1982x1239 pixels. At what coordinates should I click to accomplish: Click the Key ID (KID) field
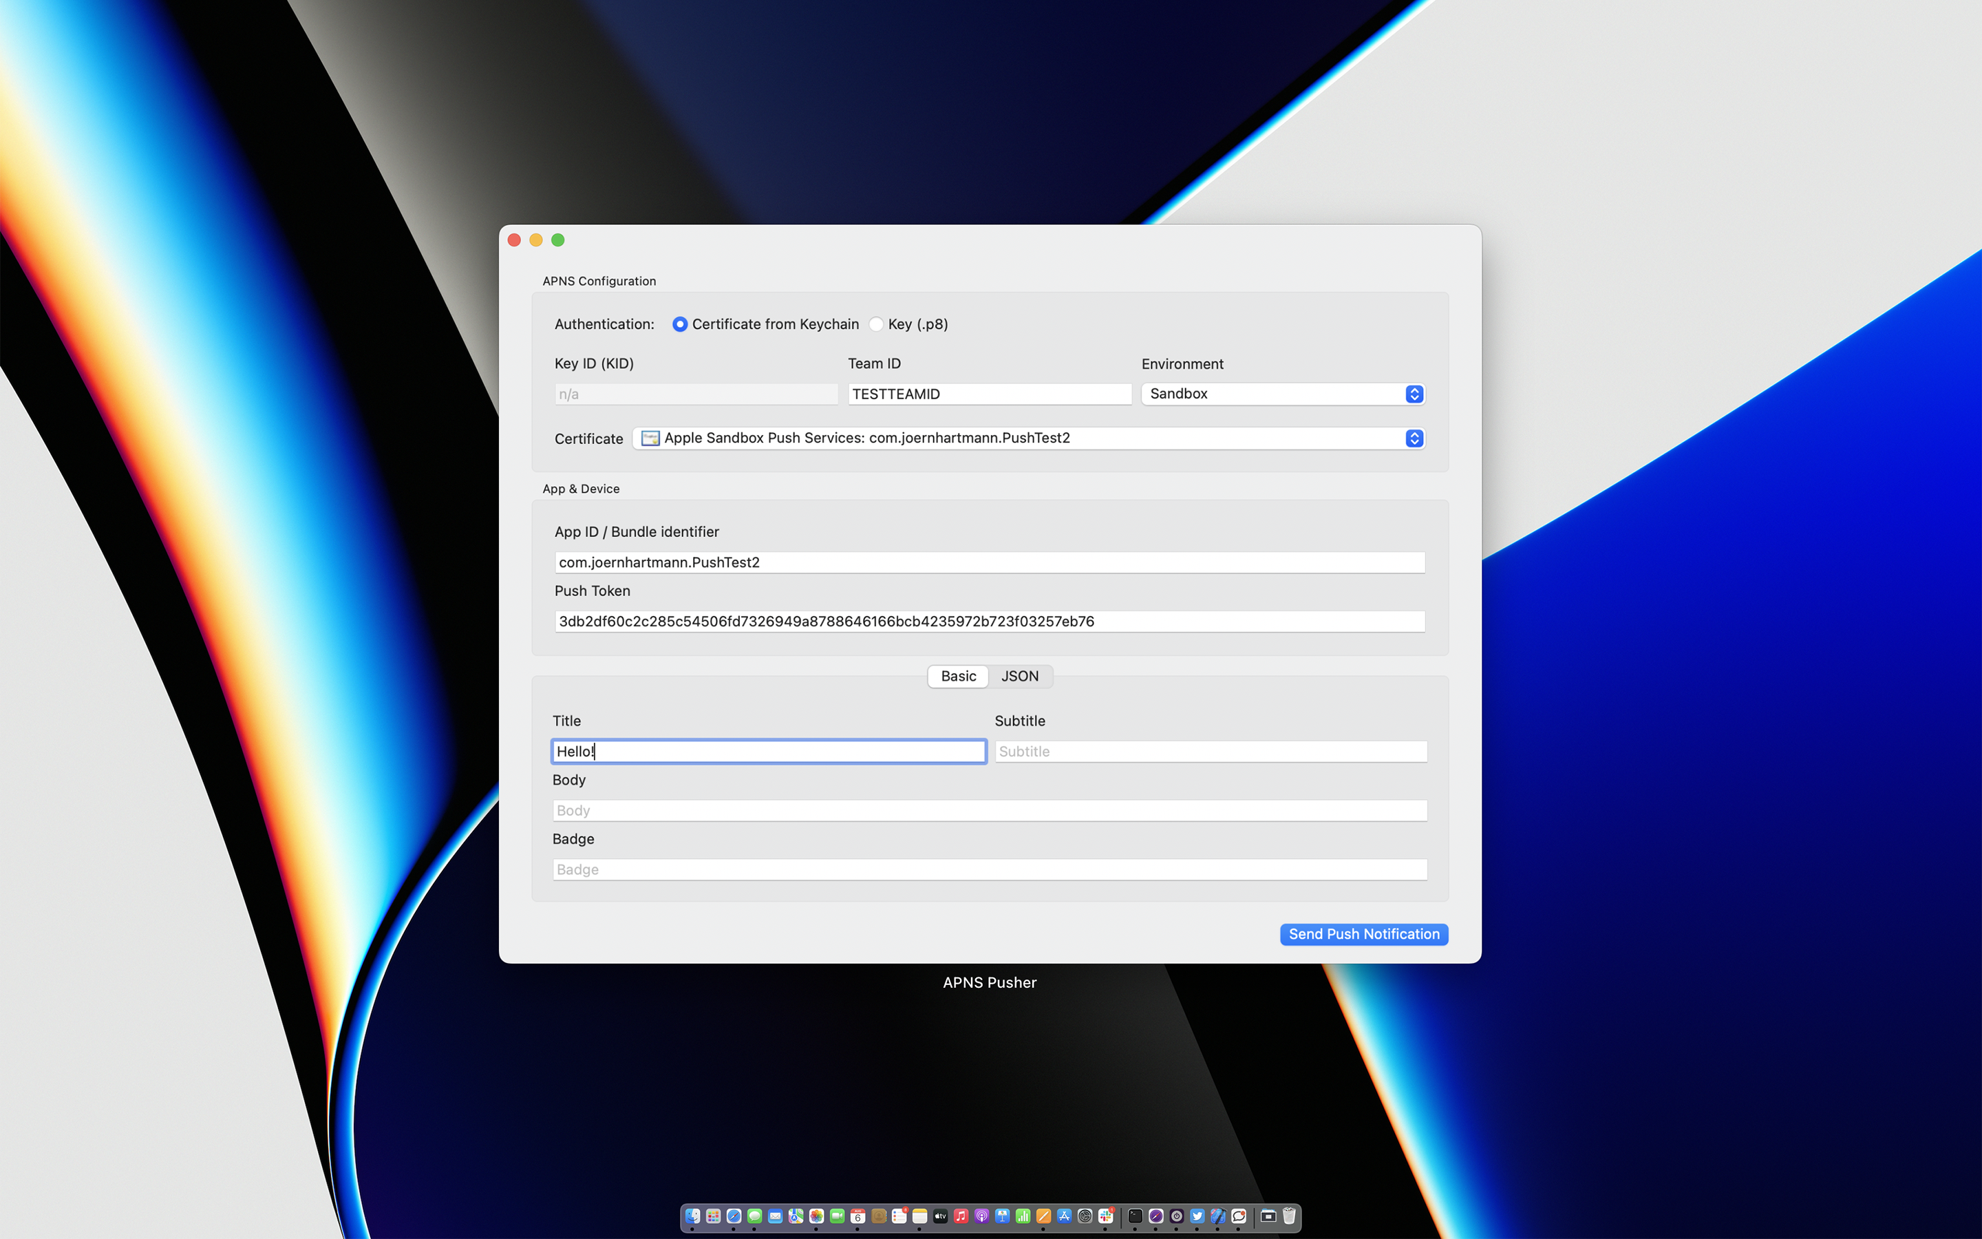[696, 393]
